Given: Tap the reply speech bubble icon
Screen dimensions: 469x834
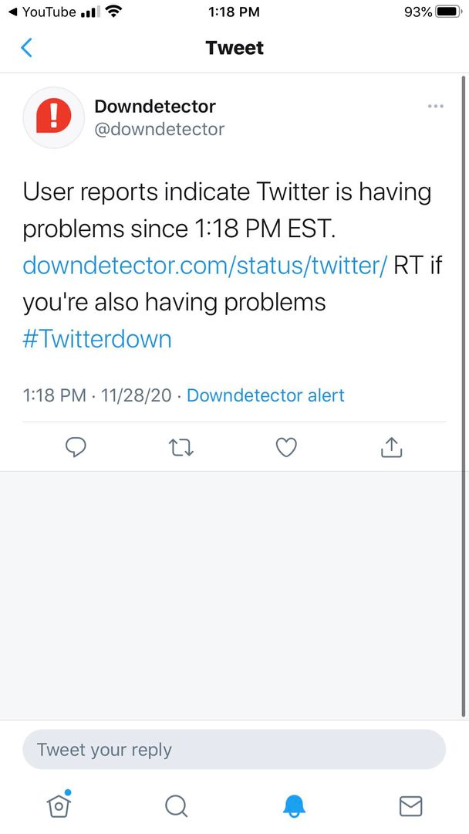Looking at the screenshot, I should (76, 447).
